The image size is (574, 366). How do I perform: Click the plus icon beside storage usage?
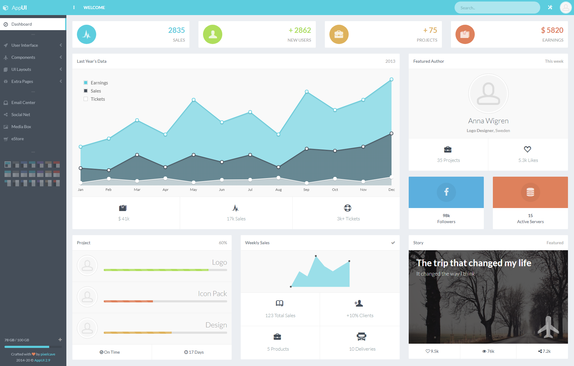[60, 340]
